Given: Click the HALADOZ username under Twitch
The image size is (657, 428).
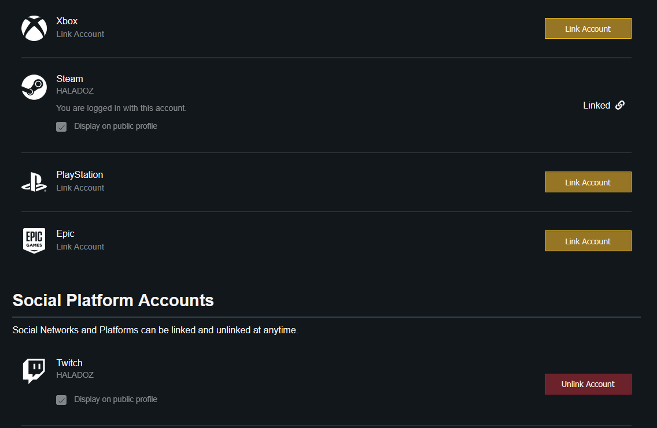Looking at the screenshot, I should tap(75, 375).
